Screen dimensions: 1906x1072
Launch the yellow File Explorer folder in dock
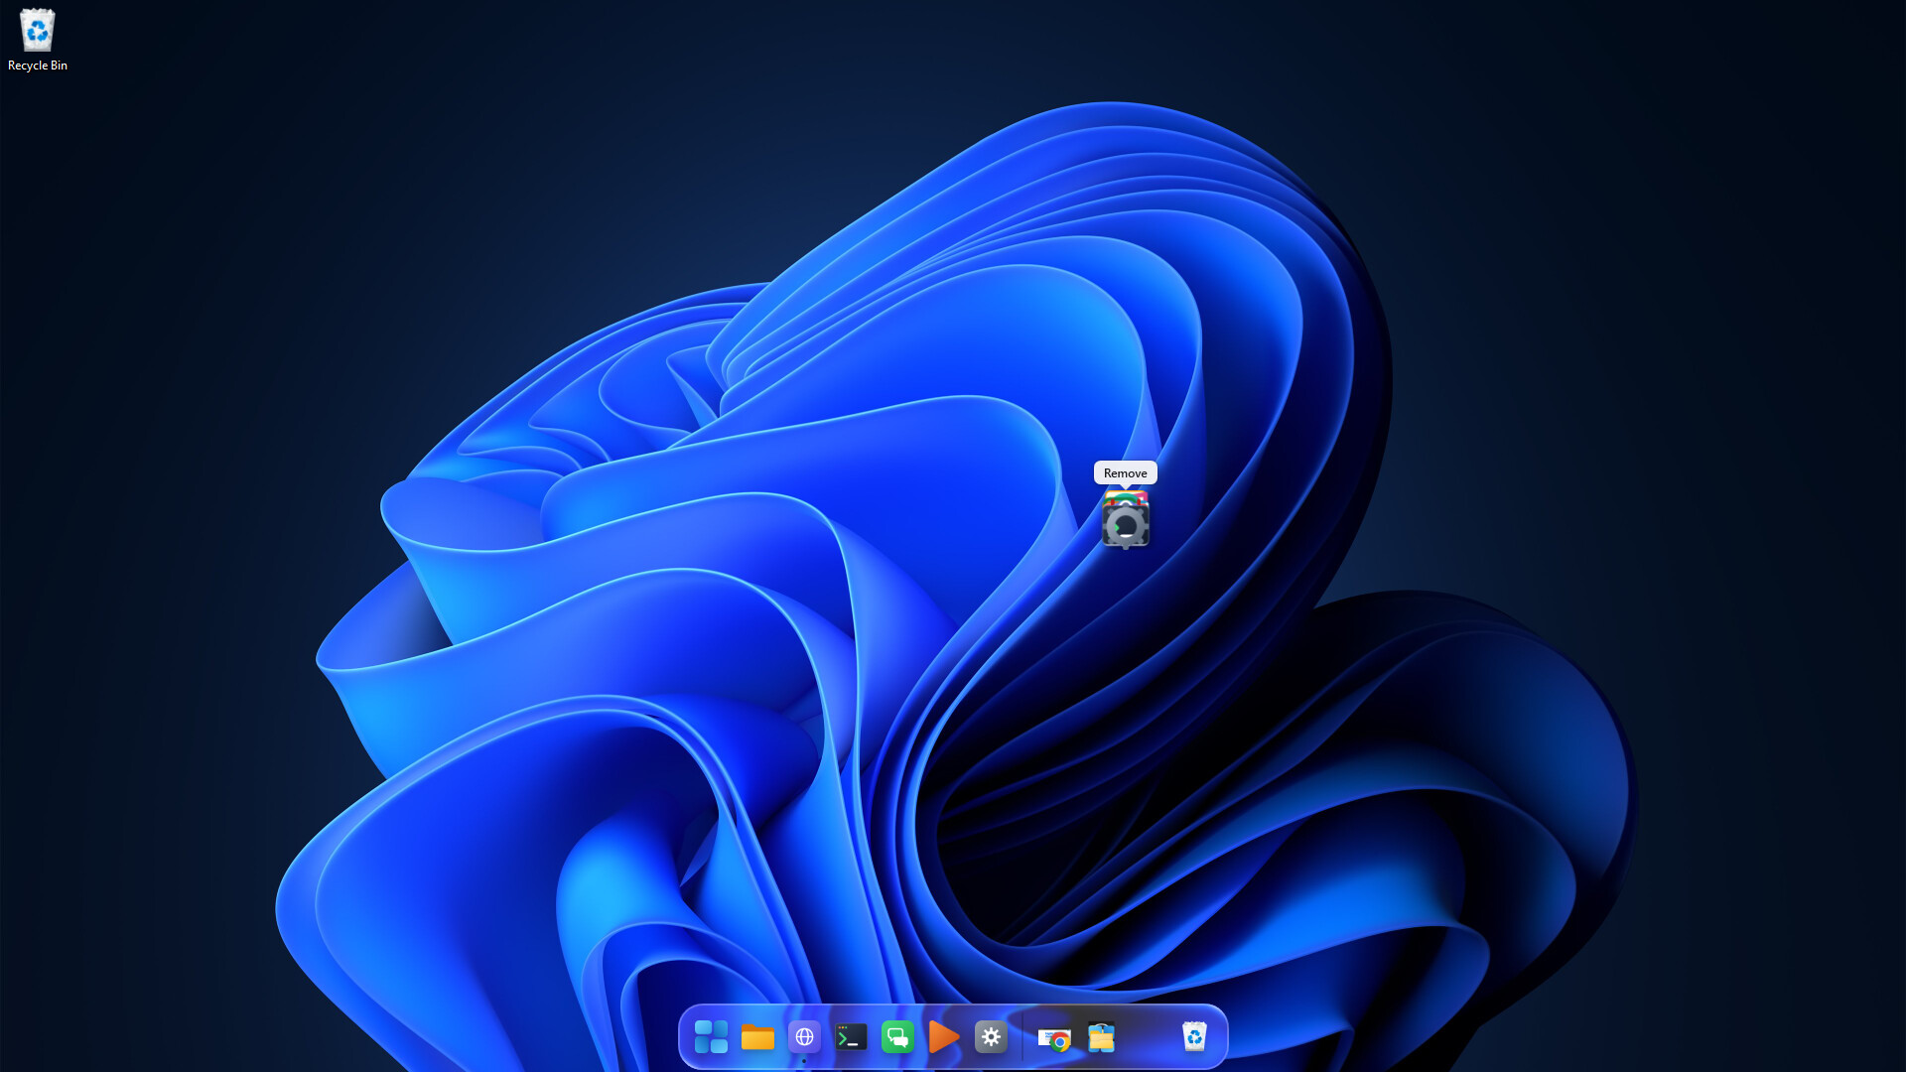pyautogui.click(x=757, y=1037)
